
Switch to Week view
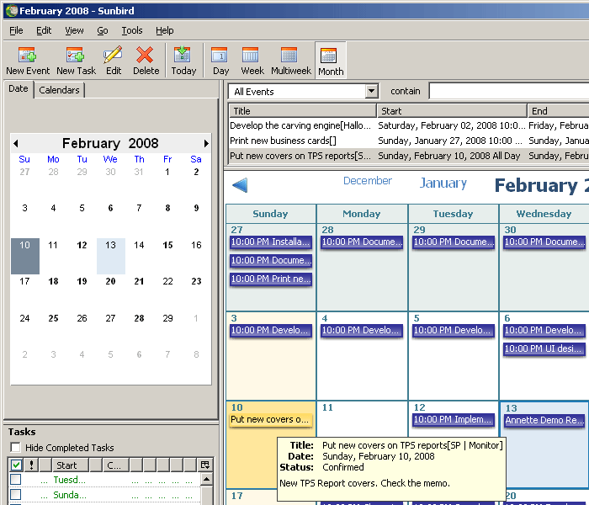(x=251, y=56)
